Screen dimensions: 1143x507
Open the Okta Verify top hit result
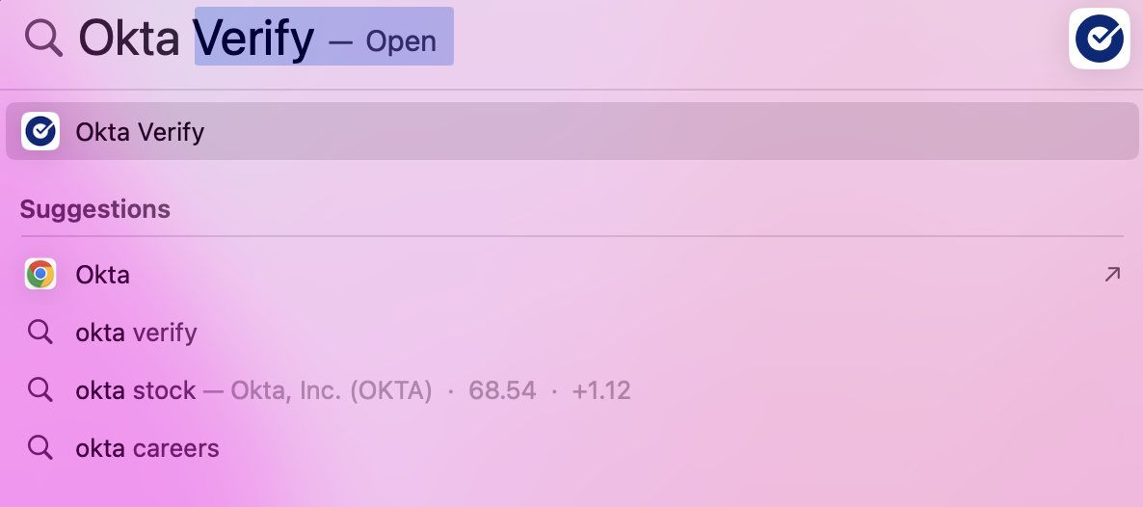pyautogui.click(x=140, y=131)
